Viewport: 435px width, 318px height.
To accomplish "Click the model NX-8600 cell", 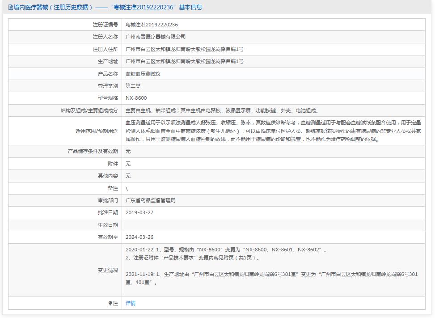I will pos(135,98).
